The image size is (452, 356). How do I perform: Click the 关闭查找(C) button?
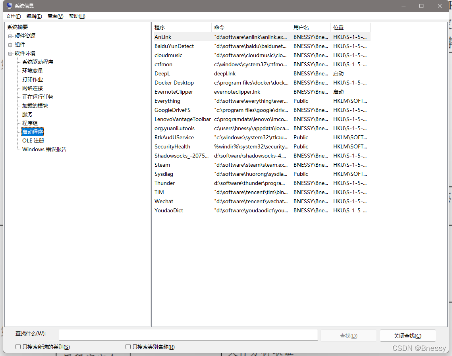(408, 336)
